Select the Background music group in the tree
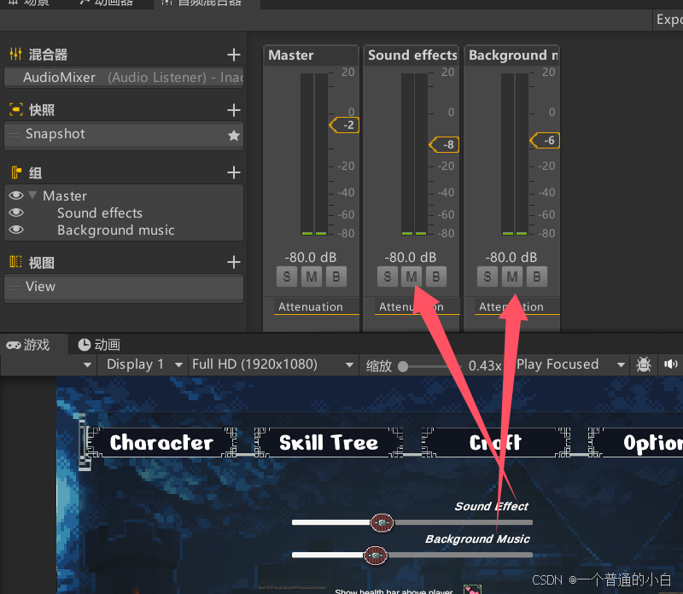 [116, 230]
